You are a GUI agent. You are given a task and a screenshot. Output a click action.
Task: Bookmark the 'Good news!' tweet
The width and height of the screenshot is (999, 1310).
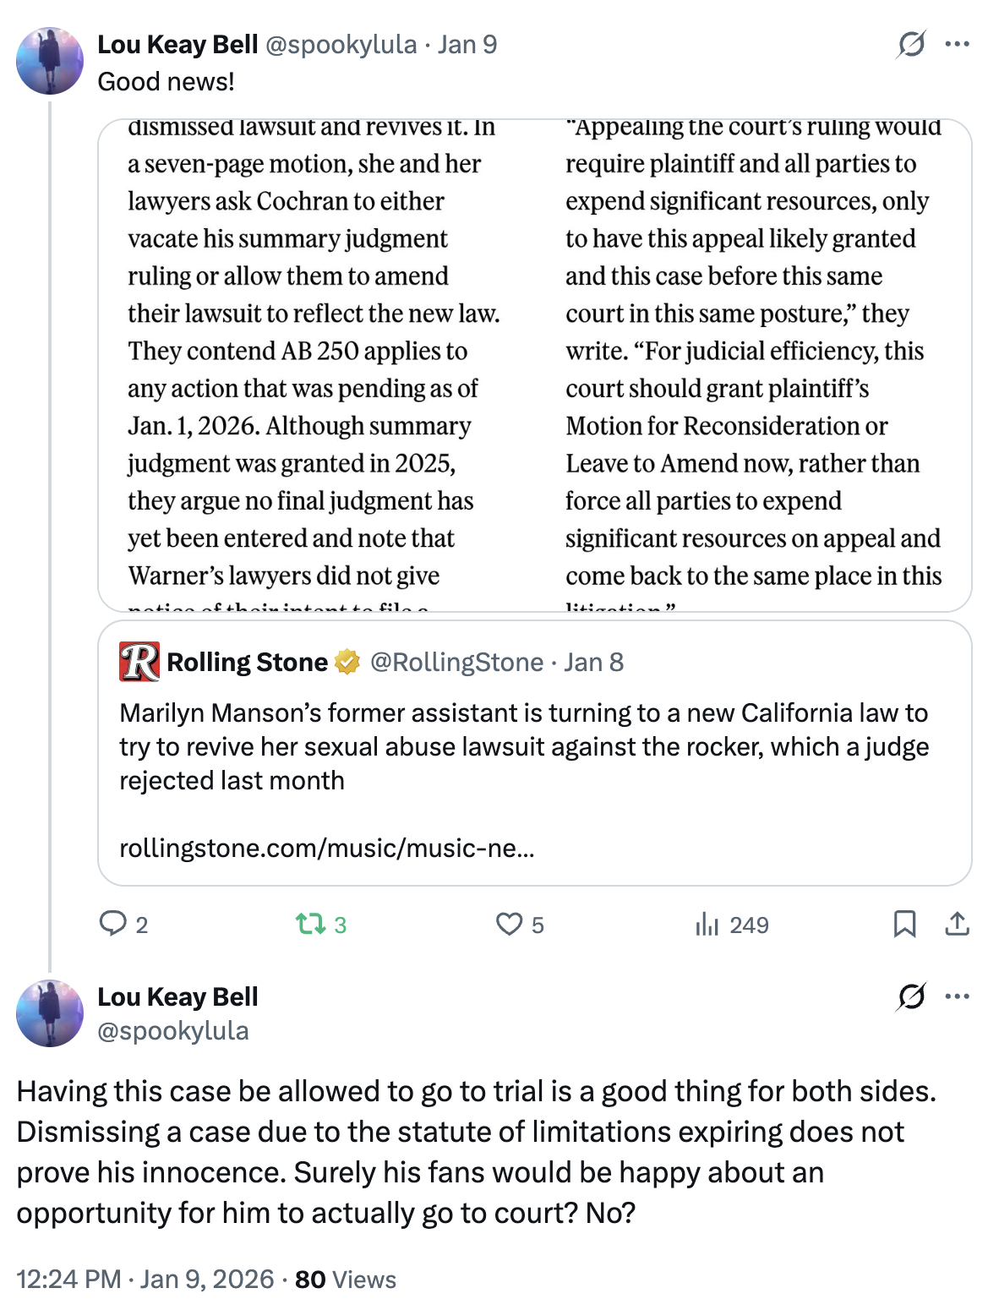click(904, 924)
